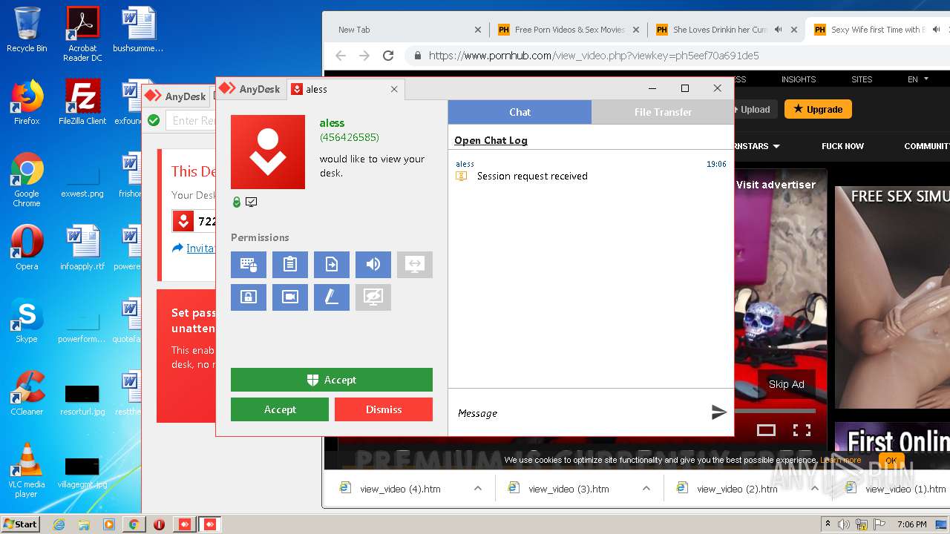The width and height of the screenshot is (950, 534).
Task: Open the EN language dropdown
Action: tap(918, 79)
